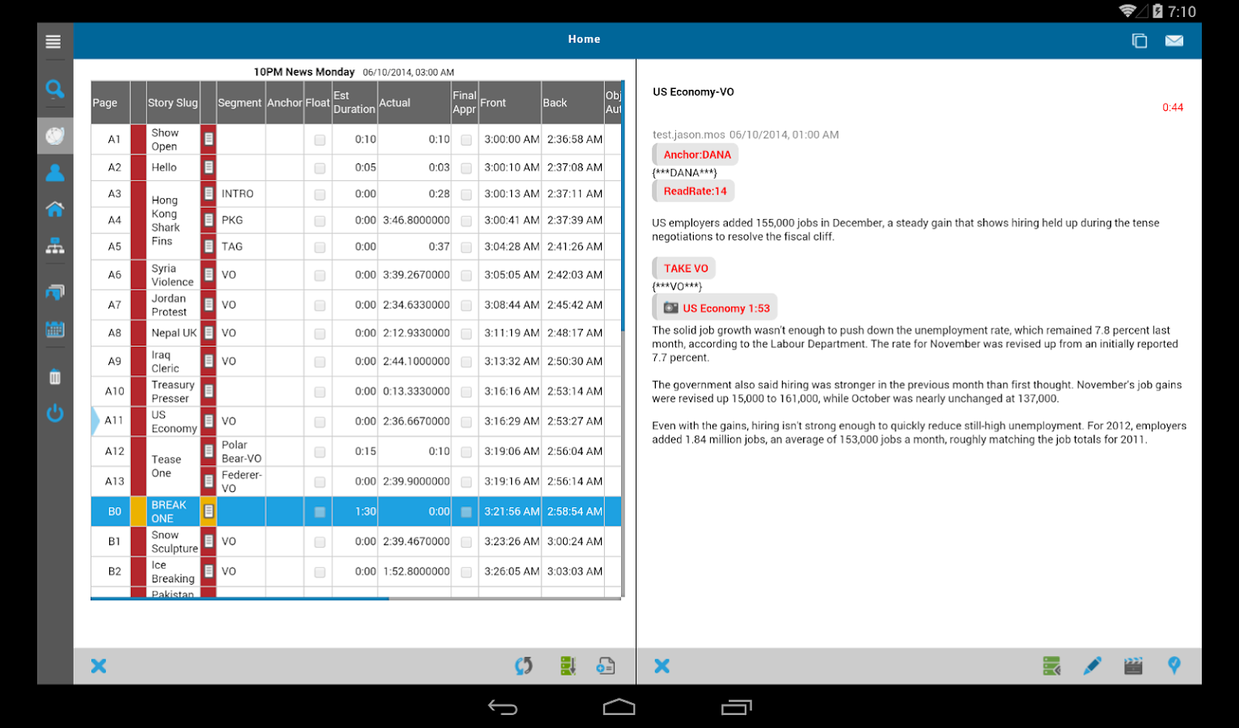Select the contacts icon in the sidebar
Image resolution: width=1239 pixels, height=728 pixels.
[x=54, y=171]
